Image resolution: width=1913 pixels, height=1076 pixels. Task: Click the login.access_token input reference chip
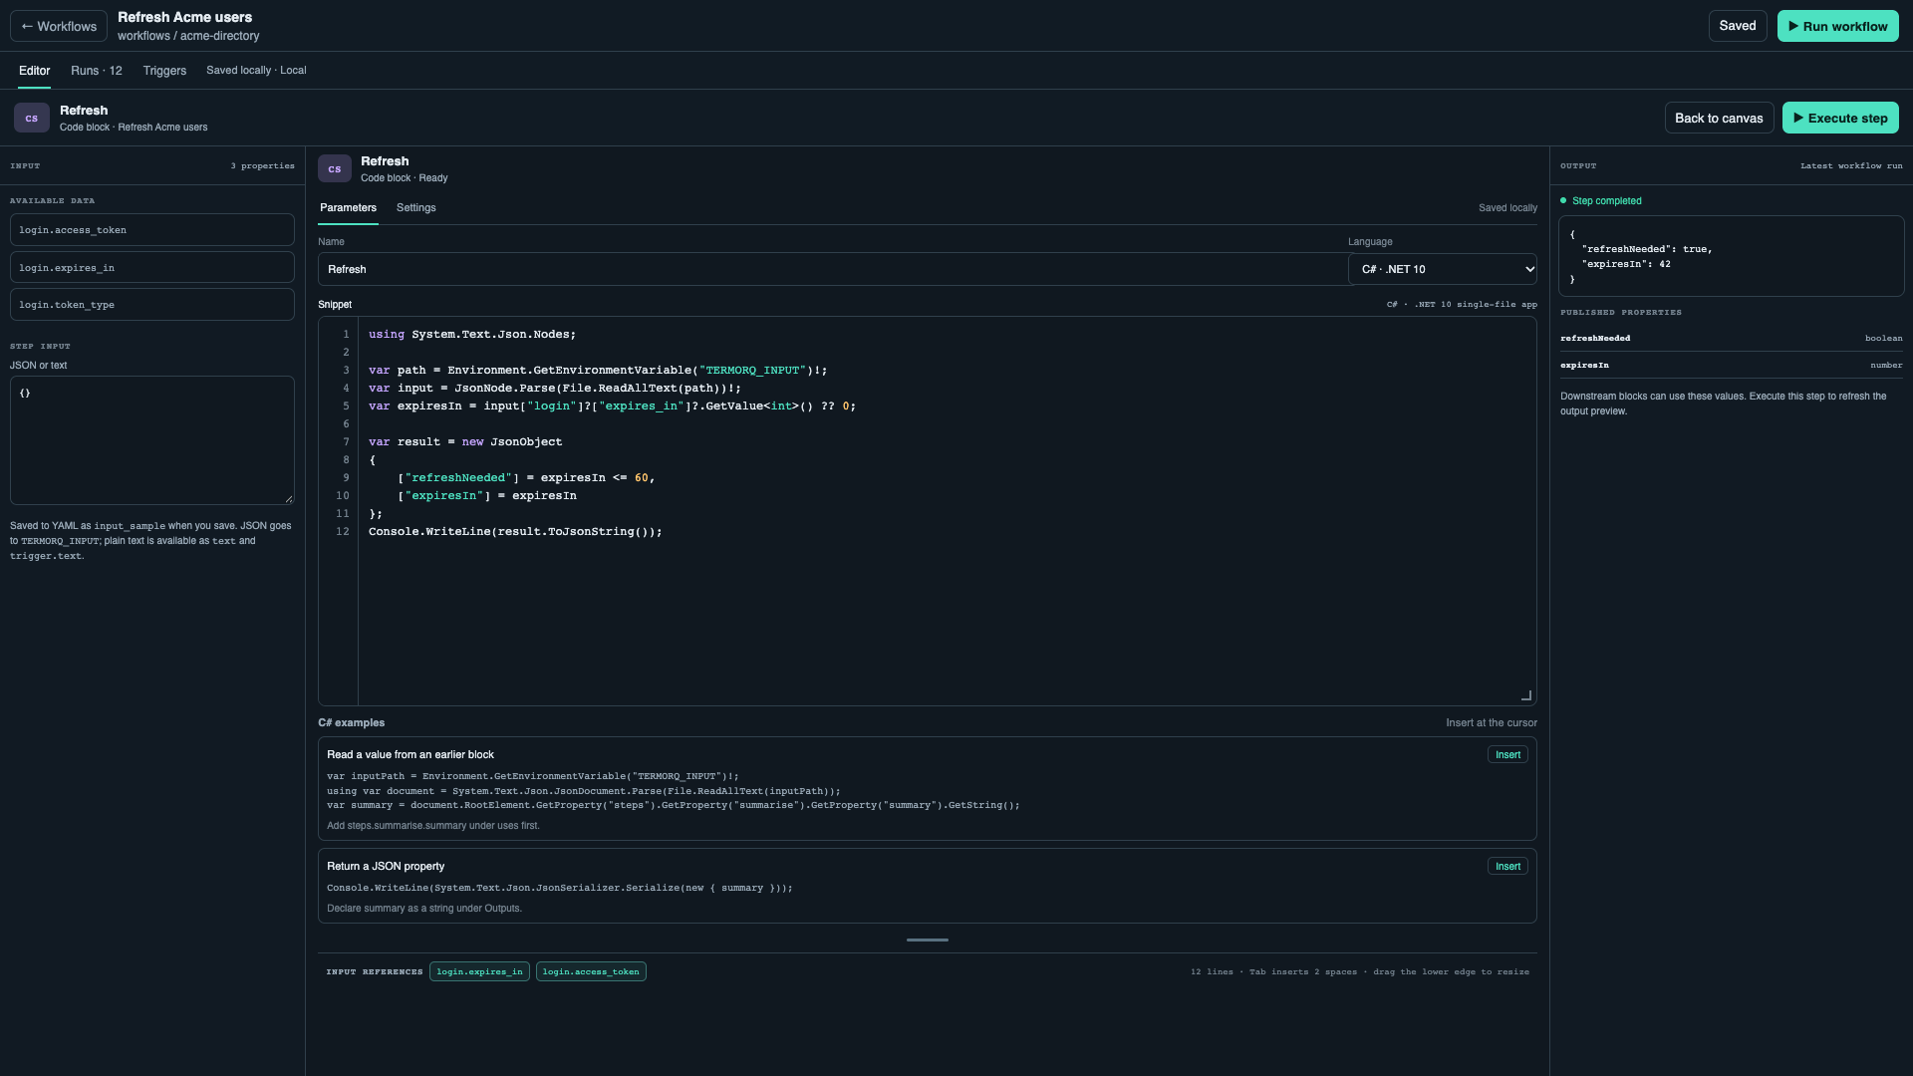pos(591,971)
